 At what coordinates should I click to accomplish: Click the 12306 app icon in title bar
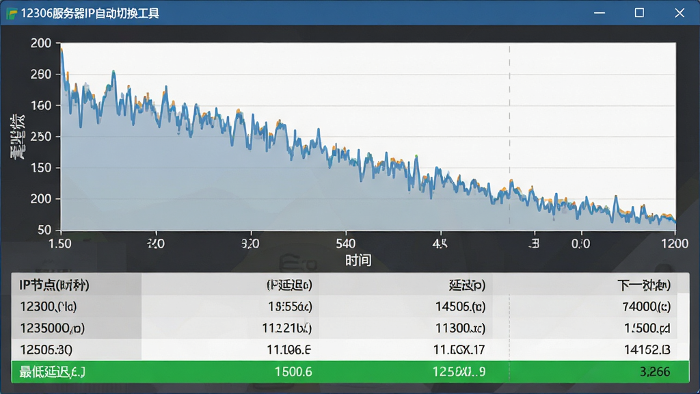click(x=12, y=14)
